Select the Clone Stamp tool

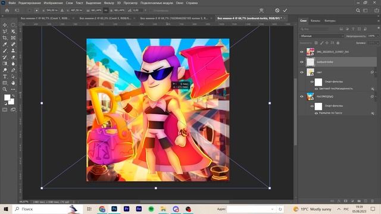13,51
